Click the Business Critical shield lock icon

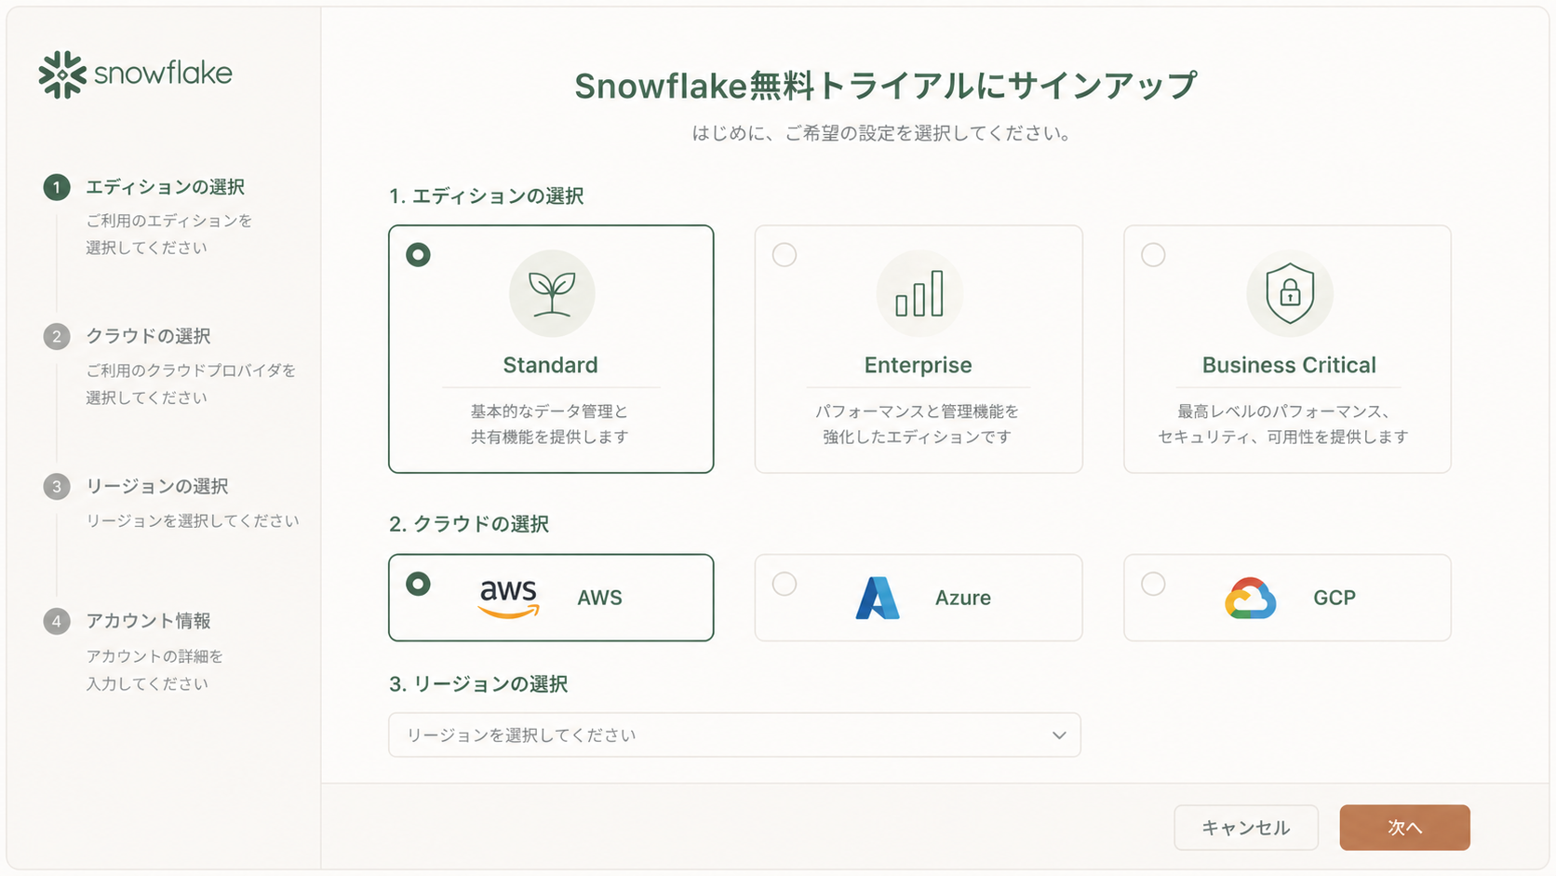(x=1289, y=293)
